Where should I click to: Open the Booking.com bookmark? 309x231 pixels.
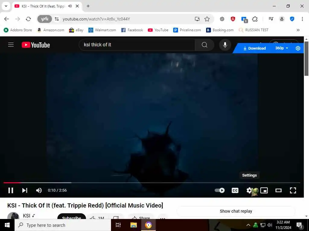[x=220, y=30]
